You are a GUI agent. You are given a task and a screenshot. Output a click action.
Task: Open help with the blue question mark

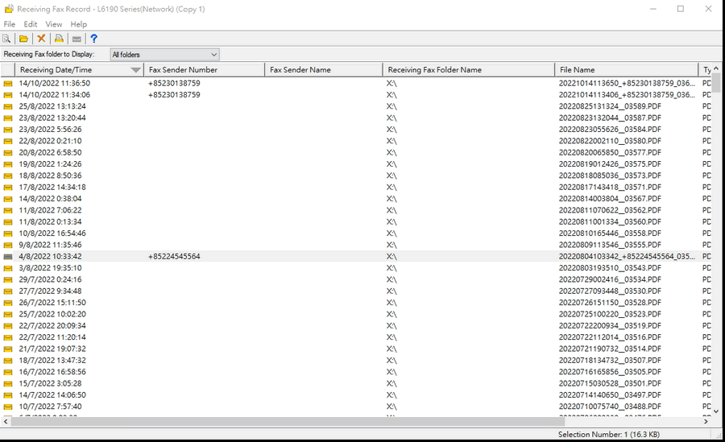[x=93, y=39]
